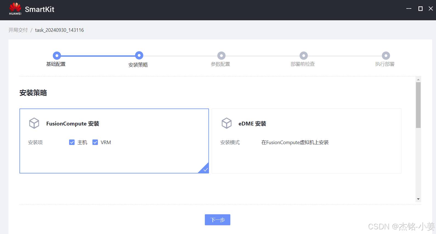Click the 参数配置 step circle

click(x=221, y=56)
